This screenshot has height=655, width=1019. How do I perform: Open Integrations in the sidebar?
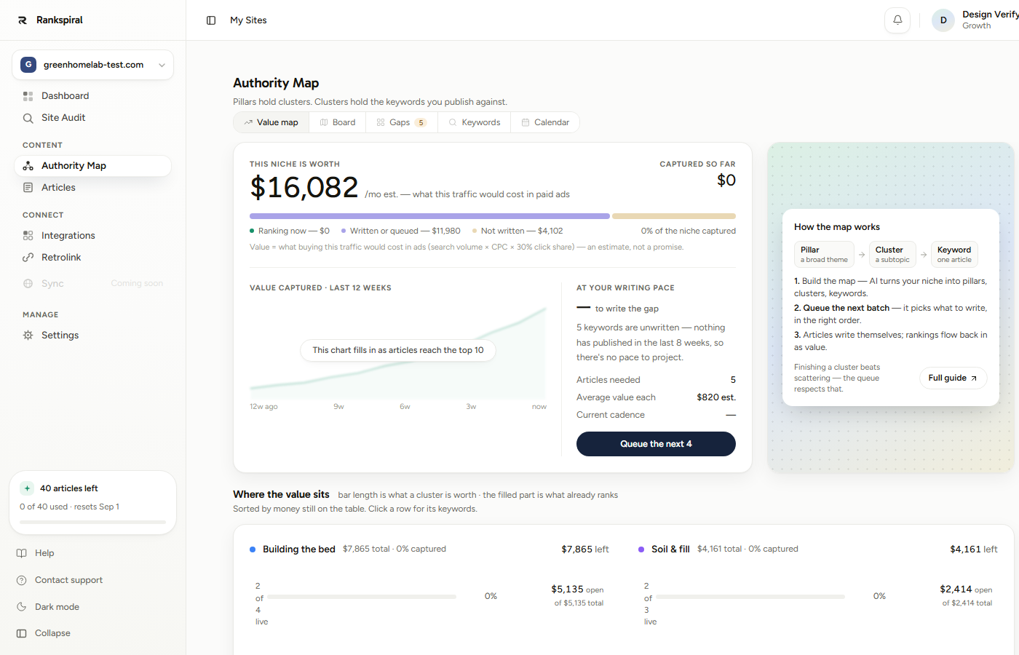point(92,236)
